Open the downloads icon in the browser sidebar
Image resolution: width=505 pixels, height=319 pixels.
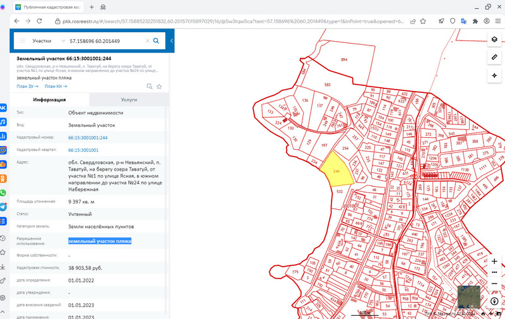[x=3, y=267]
